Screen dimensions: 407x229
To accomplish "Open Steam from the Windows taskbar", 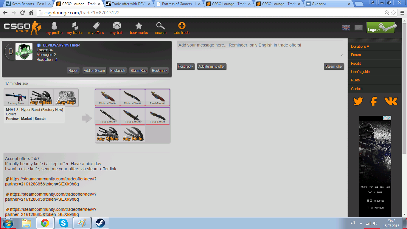I will (100, 223).
